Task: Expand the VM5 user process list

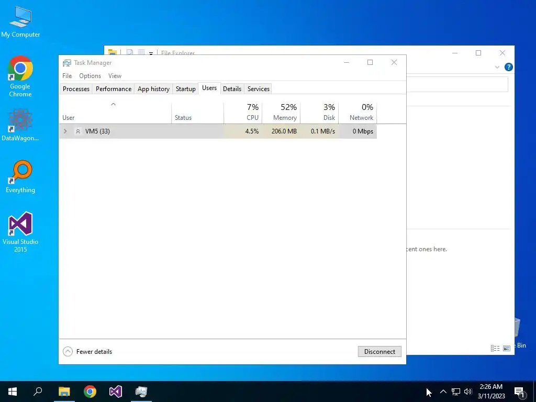Action: point(65,131)
